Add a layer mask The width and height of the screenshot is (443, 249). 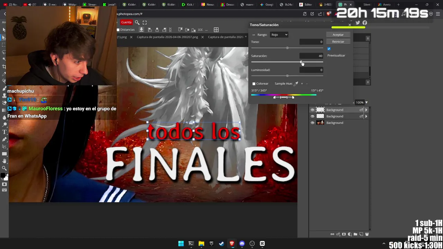[344, 234]
